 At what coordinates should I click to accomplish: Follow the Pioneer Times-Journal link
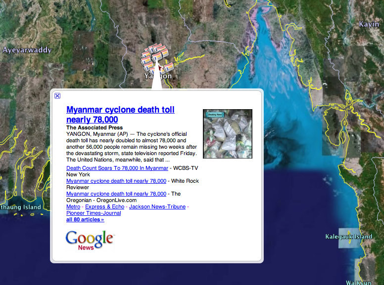pyautogui.click(x=94, y=213)
